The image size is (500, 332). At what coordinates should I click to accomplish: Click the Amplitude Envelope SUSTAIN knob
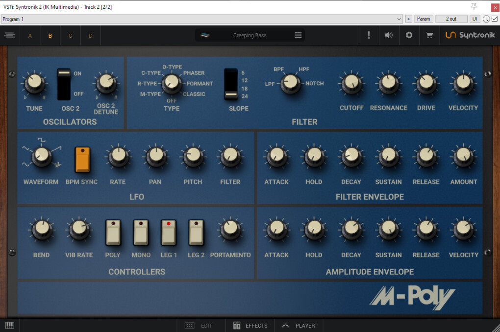pyautogui.click(x=389, y=229)
